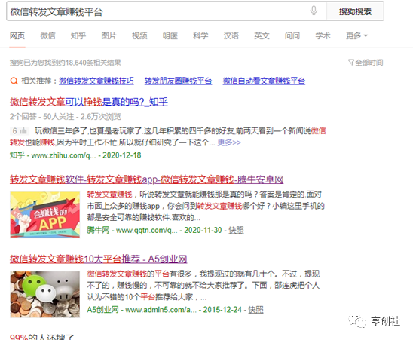
Task: Click the orange magnifier icon beside 相关推荐
Action: click(14, 81)
